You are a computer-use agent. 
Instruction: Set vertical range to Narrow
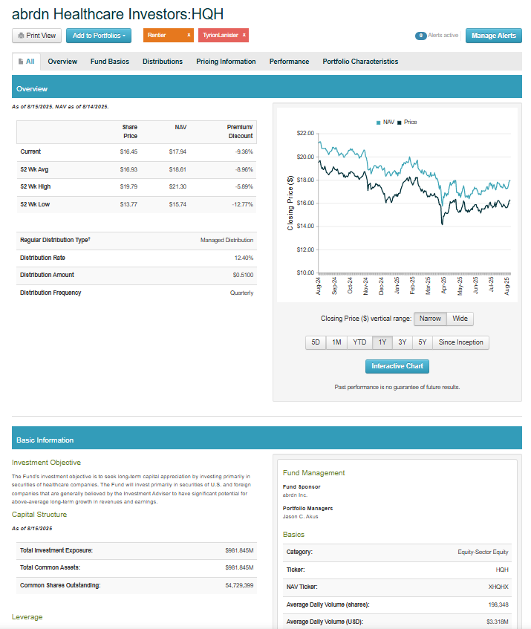click(x=430, y=319)
